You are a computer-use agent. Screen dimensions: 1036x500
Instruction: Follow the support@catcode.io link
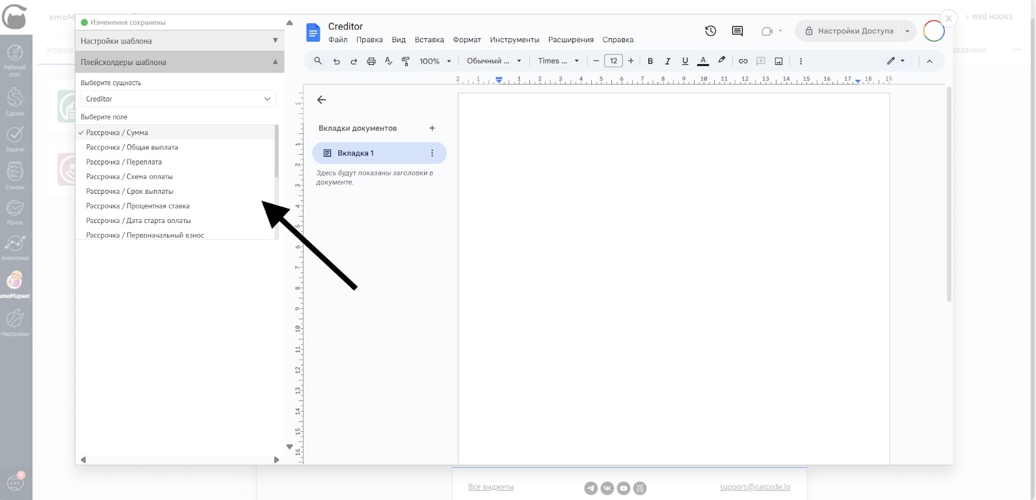click(755, 487)
